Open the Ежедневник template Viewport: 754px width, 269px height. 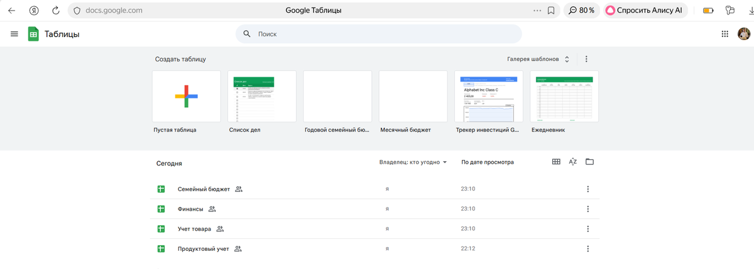pos(564,96)
